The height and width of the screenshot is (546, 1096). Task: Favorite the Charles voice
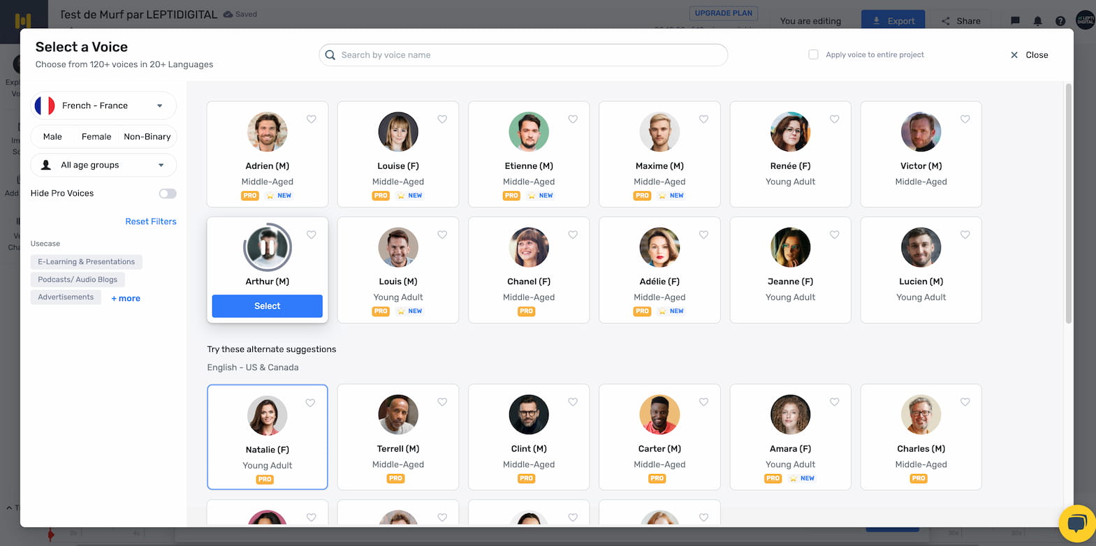[965, 402]
